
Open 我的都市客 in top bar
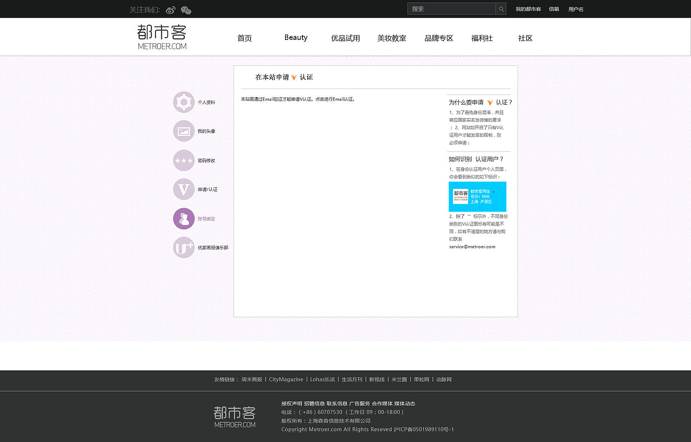528,9
